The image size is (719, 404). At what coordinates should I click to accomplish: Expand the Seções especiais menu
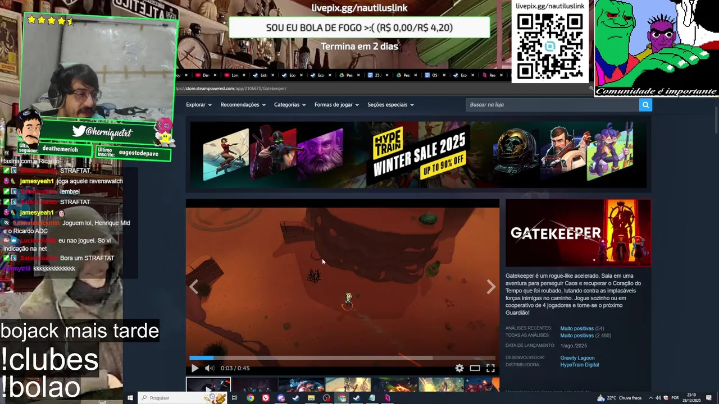coord(390,104)
